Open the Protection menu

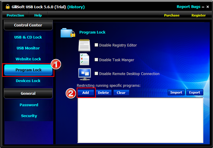pos(15,15)
